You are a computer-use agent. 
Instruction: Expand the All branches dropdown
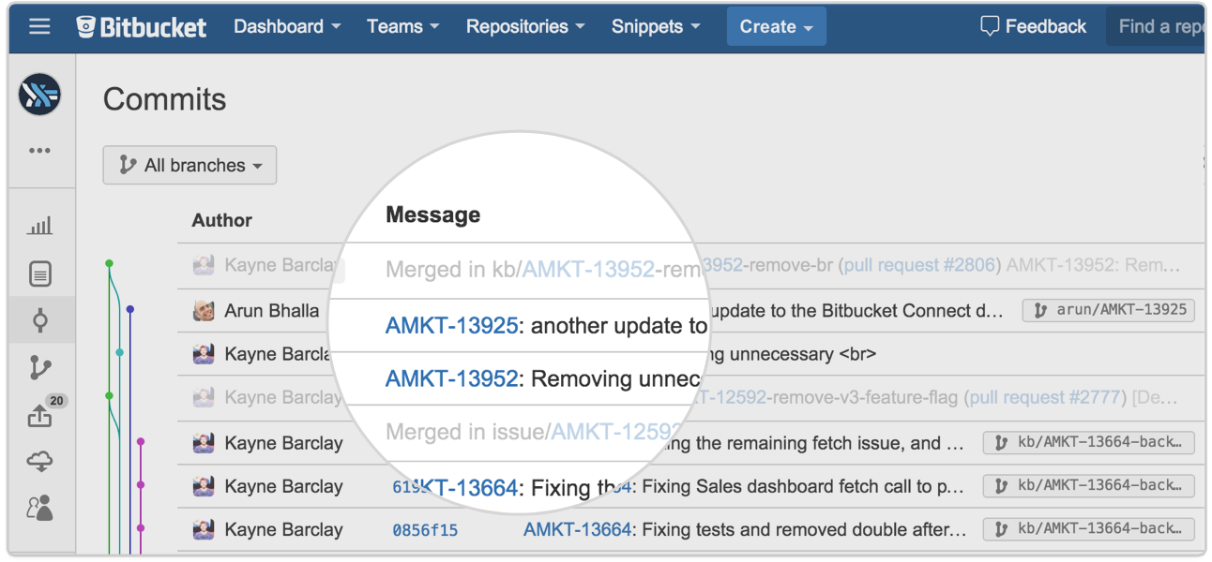[x=189, y=165]
